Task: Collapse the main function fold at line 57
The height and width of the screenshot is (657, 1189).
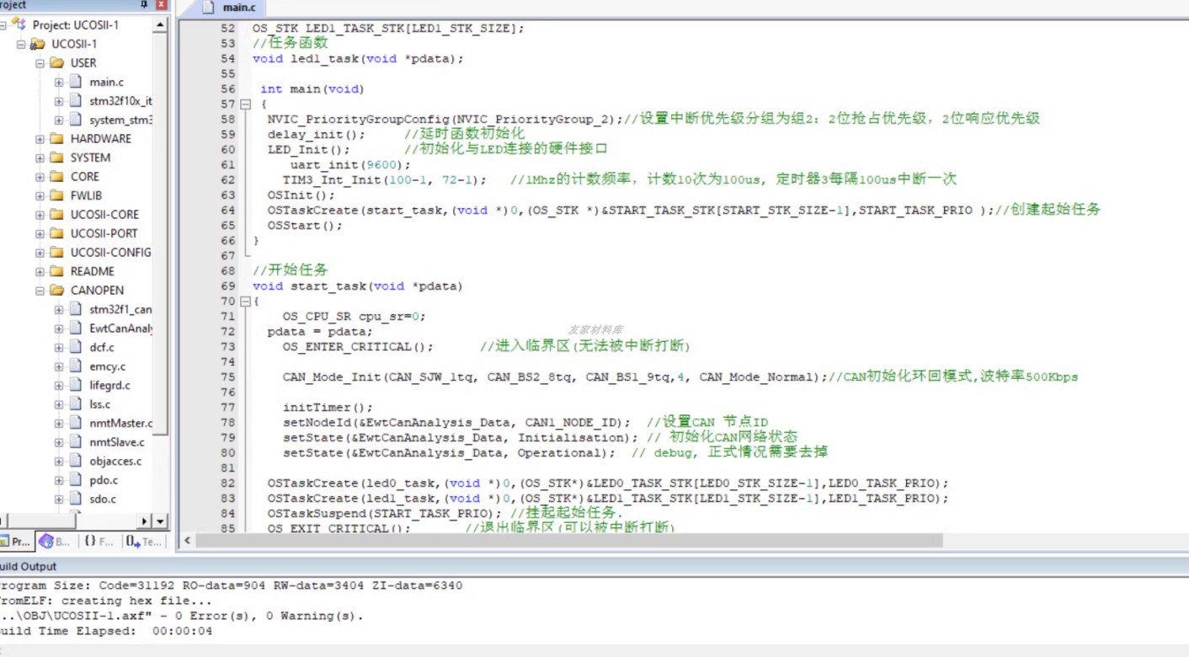Action: click(245, 104)
